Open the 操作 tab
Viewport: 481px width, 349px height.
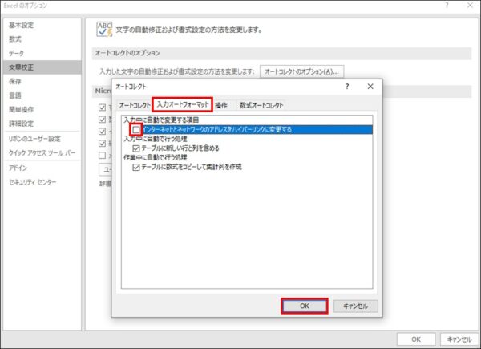(221, 105)
